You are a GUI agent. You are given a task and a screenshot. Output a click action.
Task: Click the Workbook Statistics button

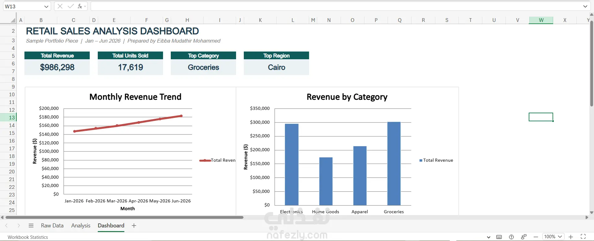28,237
